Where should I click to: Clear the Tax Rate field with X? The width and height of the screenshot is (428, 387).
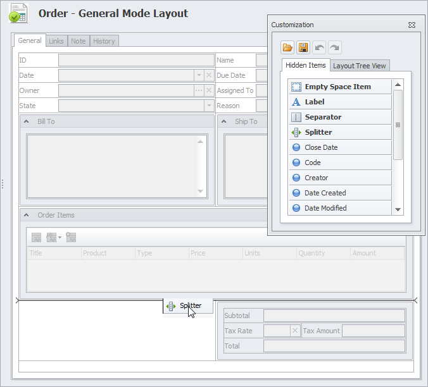(295, 331)
